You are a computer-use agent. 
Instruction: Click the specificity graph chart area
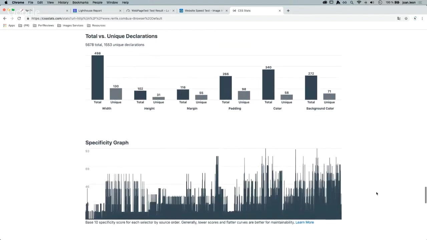pos(213,184)
